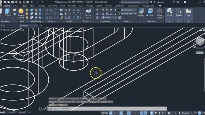Viewport: 205px width, 115px height.
Task: Expand the Draw panel
Action: (x=52, y=21)
